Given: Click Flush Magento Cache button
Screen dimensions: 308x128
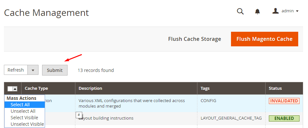Looking at the screenshot, I should tap(264, 39).
